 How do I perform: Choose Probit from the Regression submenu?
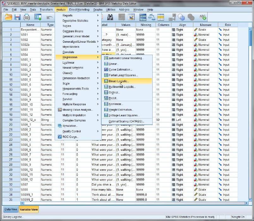tap(127, 98)
